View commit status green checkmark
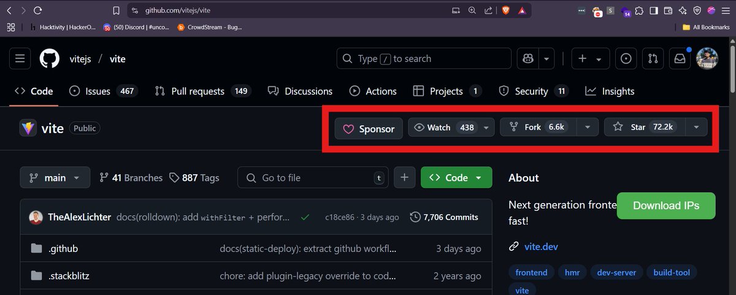 point(304,217)
